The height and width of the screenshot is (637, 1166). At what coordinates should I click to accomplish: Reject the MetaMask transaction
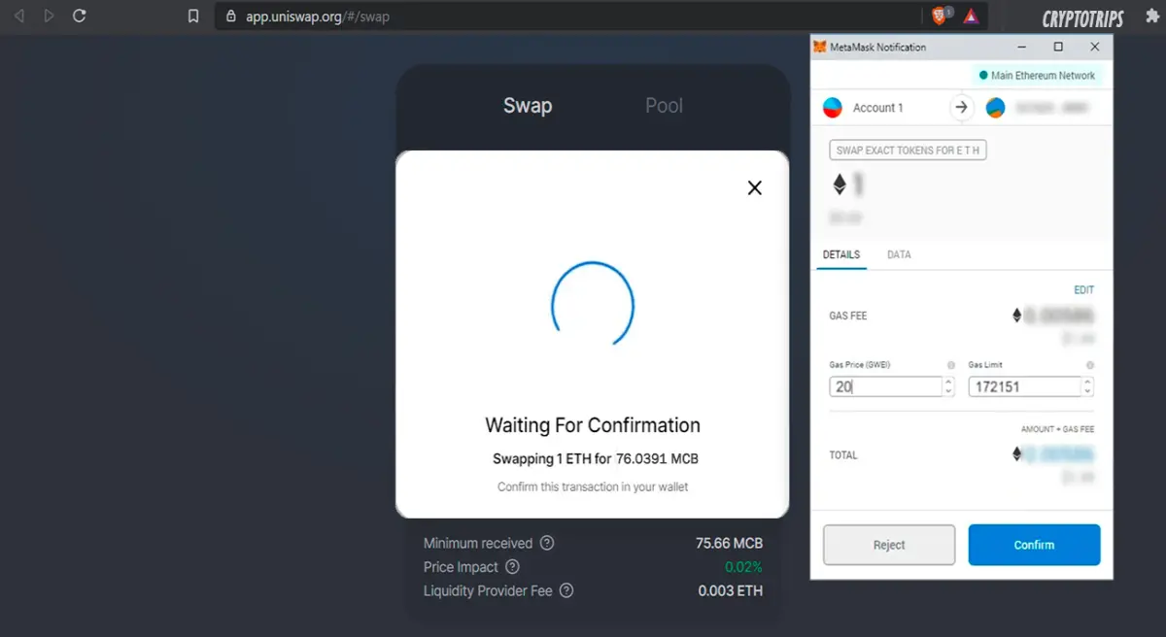(x=889, y=545)
